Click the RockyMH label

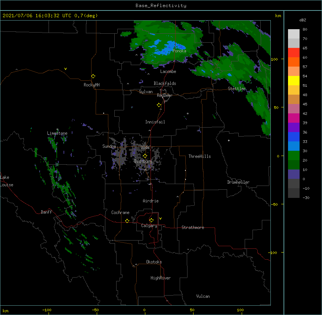click(x=92, y=85)
